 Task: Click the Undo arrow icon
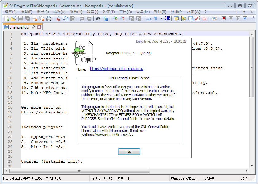click(82, 18)
